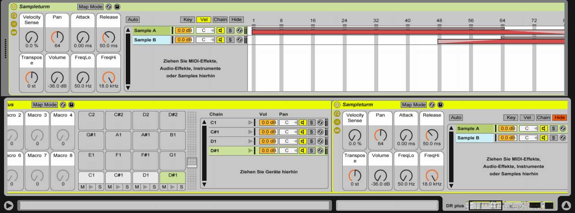
Task: Toggle Sample A chain activator in upper rack
Action: click(221, 30)
